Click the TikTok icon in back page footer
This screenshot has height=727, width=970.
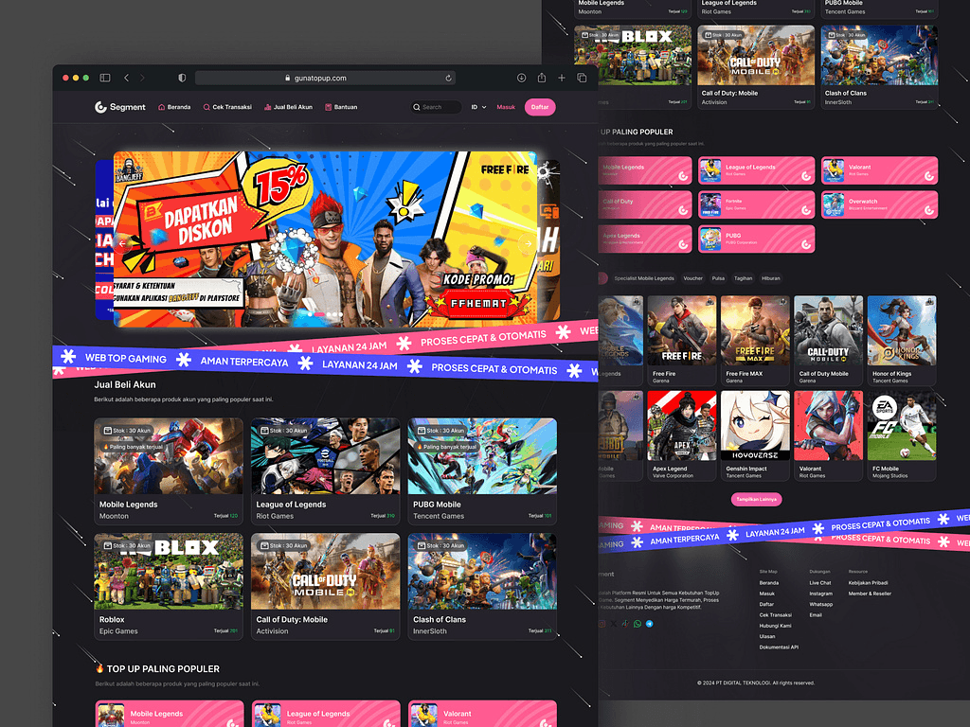click(625, 624)
